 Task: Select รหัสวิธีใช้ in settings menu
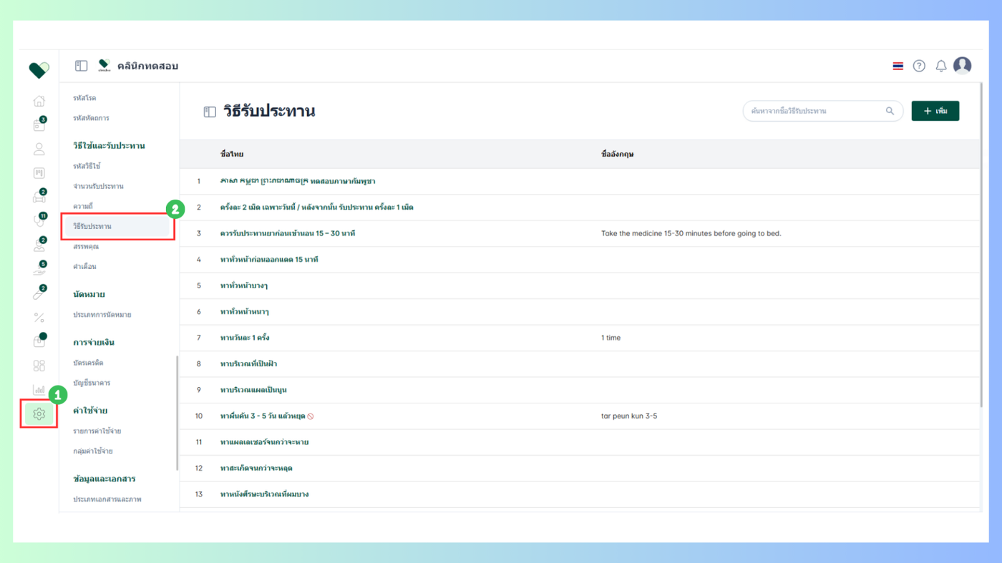87,166
